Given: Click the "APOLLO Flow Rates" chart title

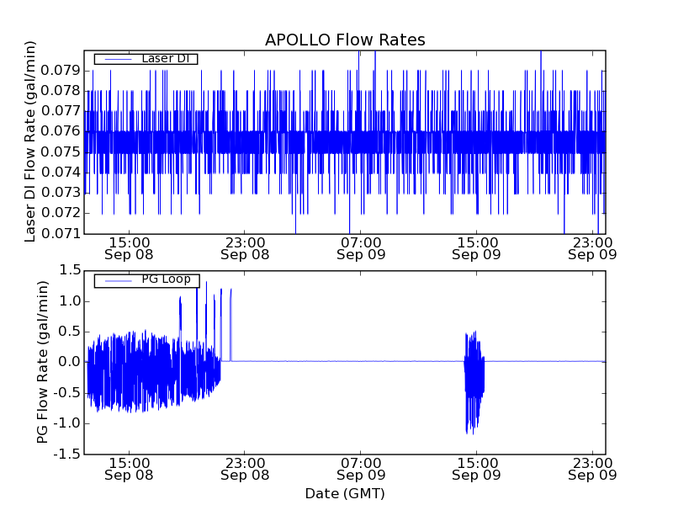Looking at the screenshot, I should coord(345,40).
